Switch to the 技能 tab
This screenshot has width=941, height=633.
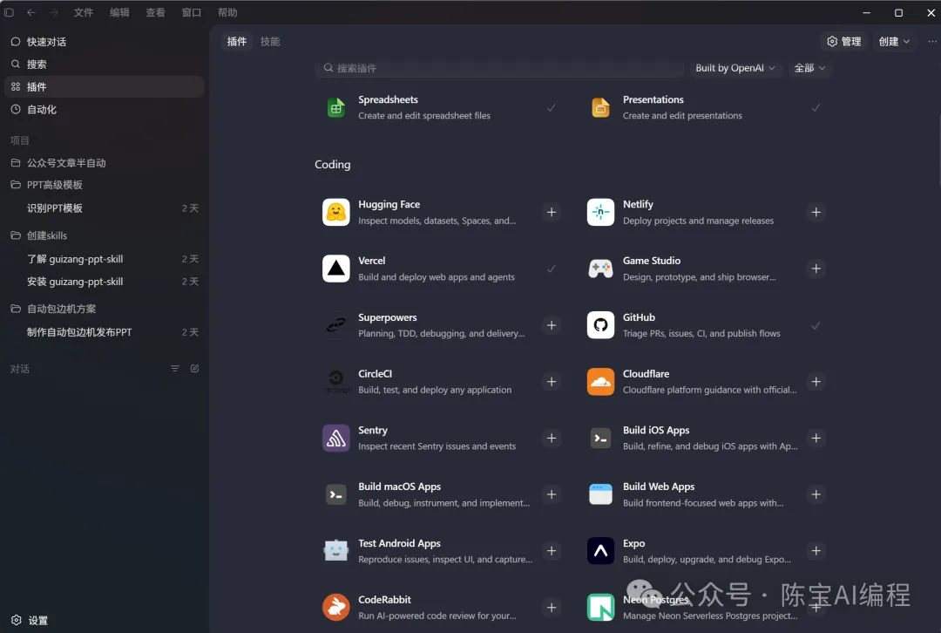270,42
